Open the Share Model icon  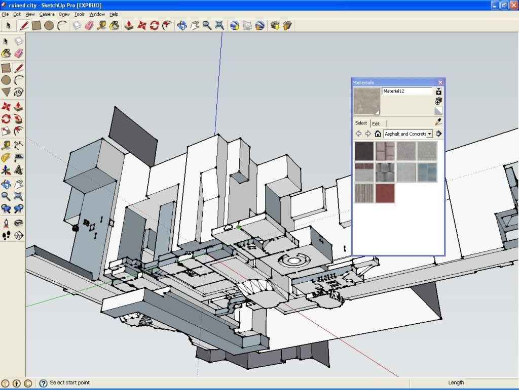click(287, 25)
